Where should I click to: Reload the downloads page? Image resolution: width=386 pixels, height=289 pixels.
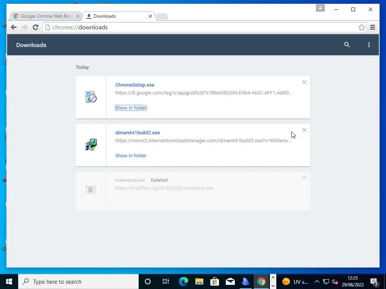point(36,27)
